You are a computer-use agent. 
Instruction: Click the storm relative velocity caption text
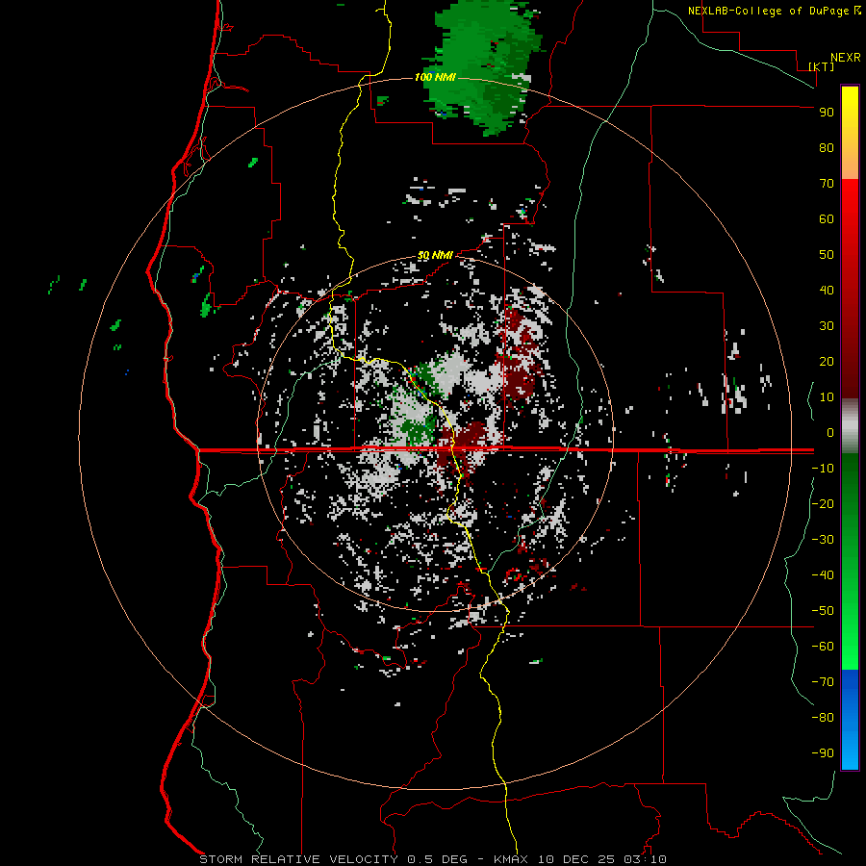pyautogui.click(x=433, y=859)
